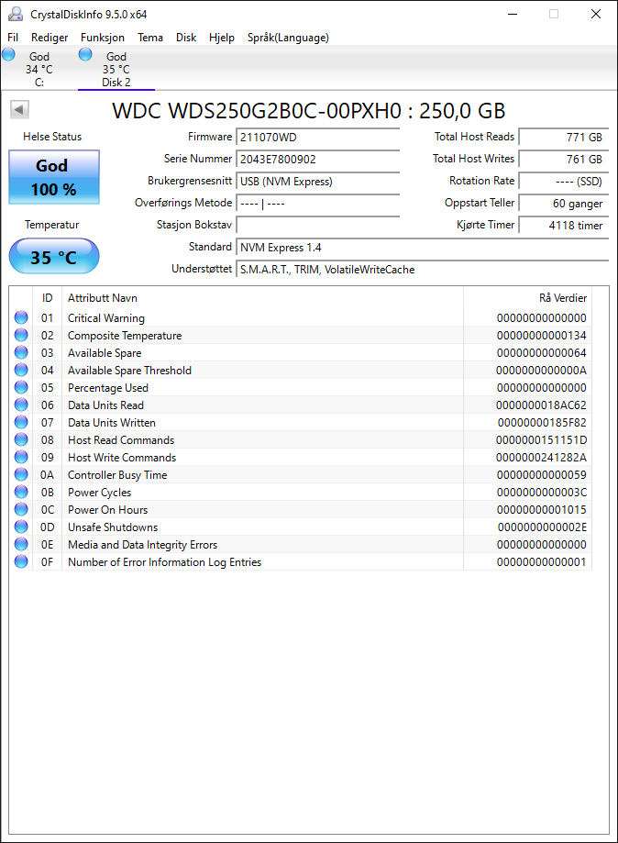Open the Tema menu
This screenshot has height=843, width=618.
click(150, 38)
